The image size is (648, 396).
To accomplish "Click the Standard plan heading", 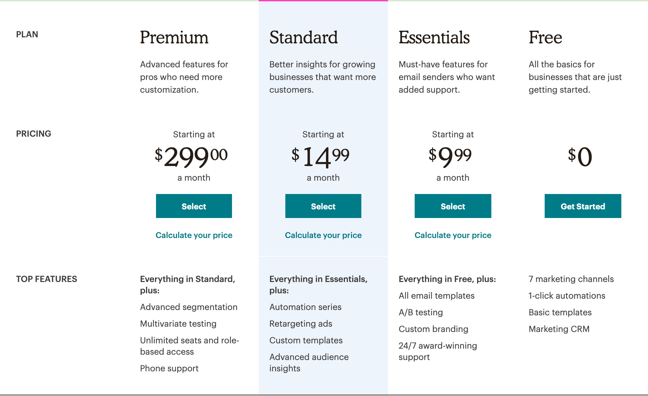I will tap(304, 37).
